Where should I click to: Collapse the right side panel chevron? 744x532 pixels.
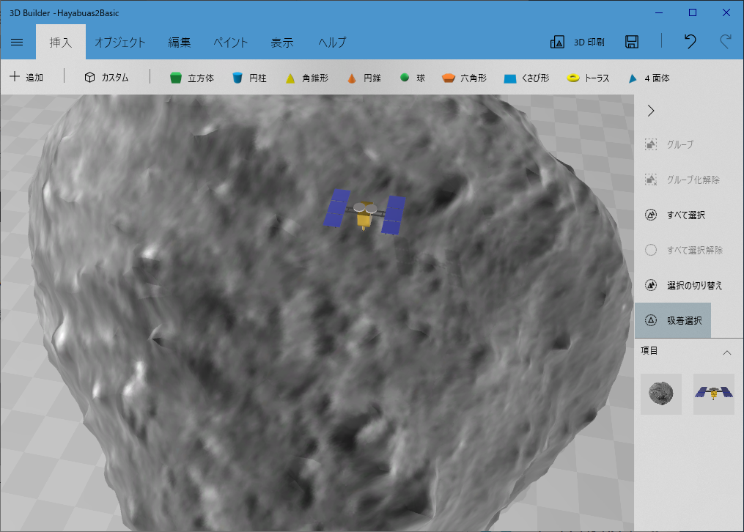[651, 111]
